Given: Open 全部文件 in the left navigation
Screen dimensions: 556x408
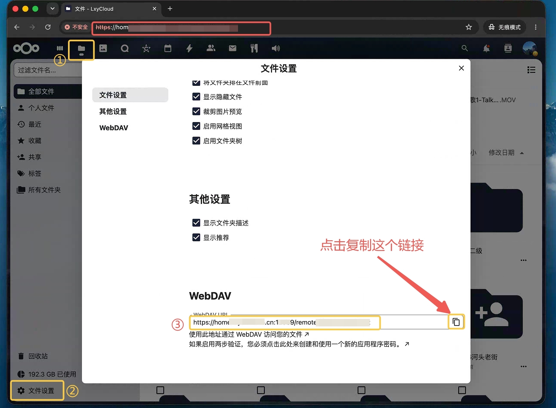Looking at the screenshot, I should pos(48,91).
